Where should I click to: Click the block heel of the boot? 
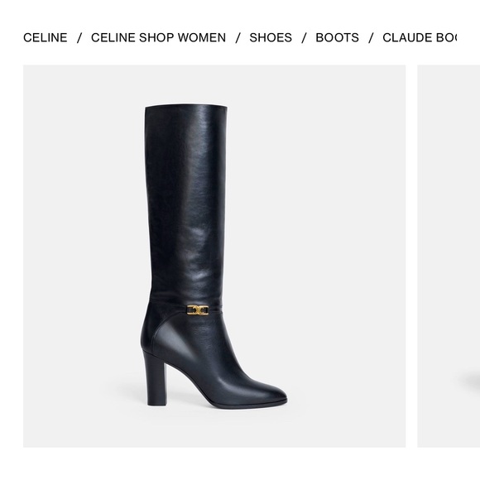[156, 378]
